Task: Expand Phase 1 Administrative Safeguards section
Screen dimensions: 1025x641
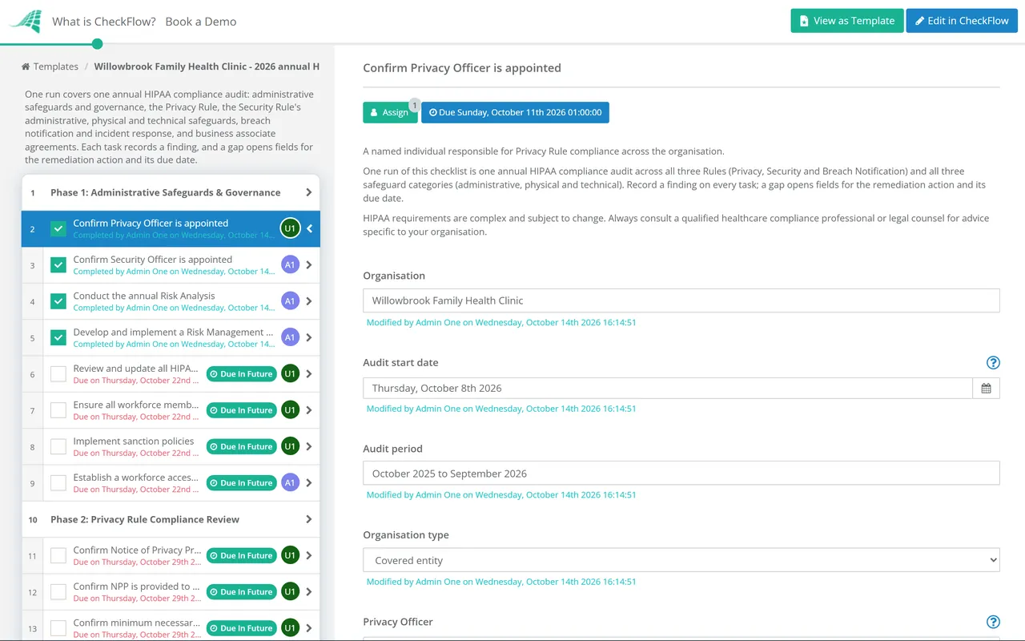Action: 308,192
